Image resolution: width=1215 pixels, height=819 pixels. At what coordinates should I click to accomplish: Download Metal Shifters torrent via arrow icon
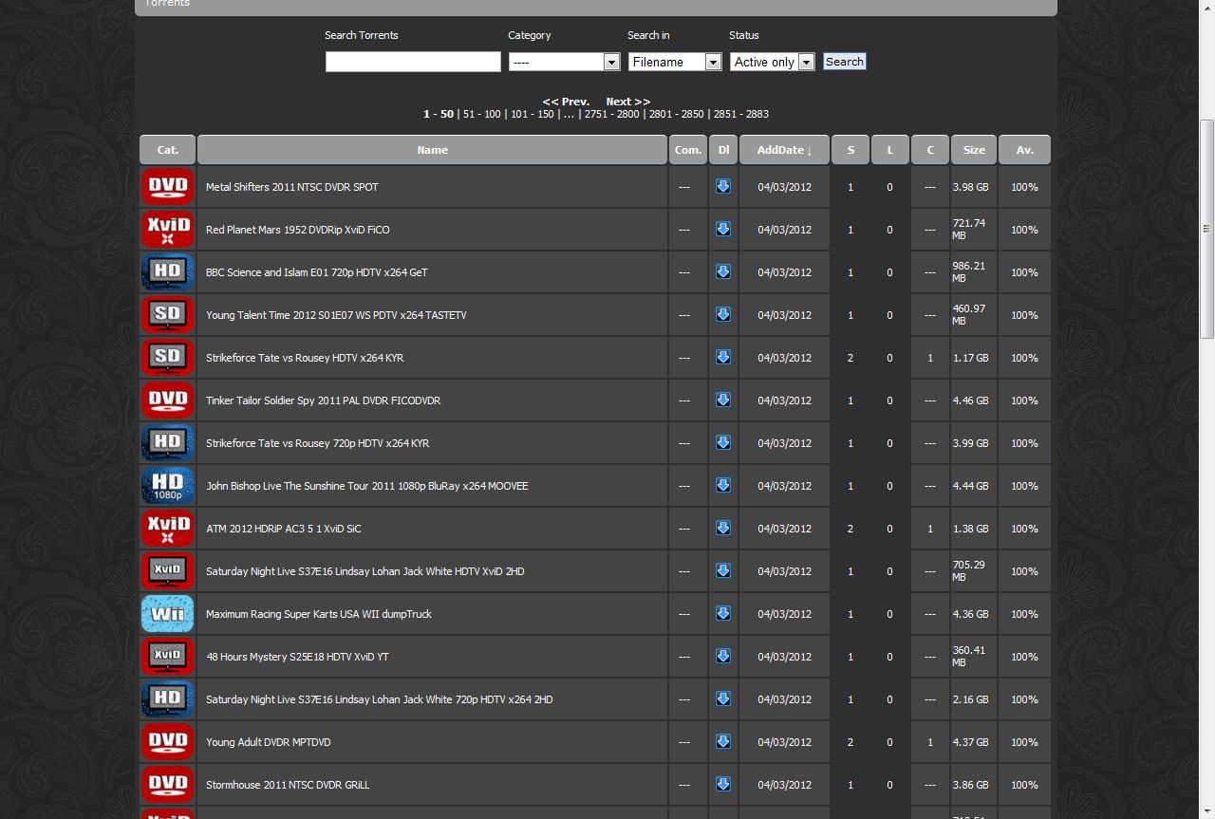(x=723, y=186)
